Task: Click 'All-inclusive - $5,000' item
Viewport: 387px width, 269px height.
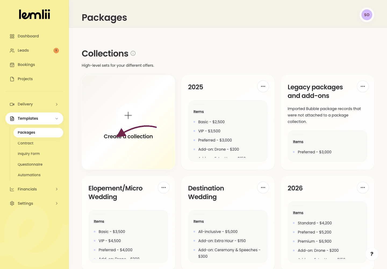Action: (218, 232)
